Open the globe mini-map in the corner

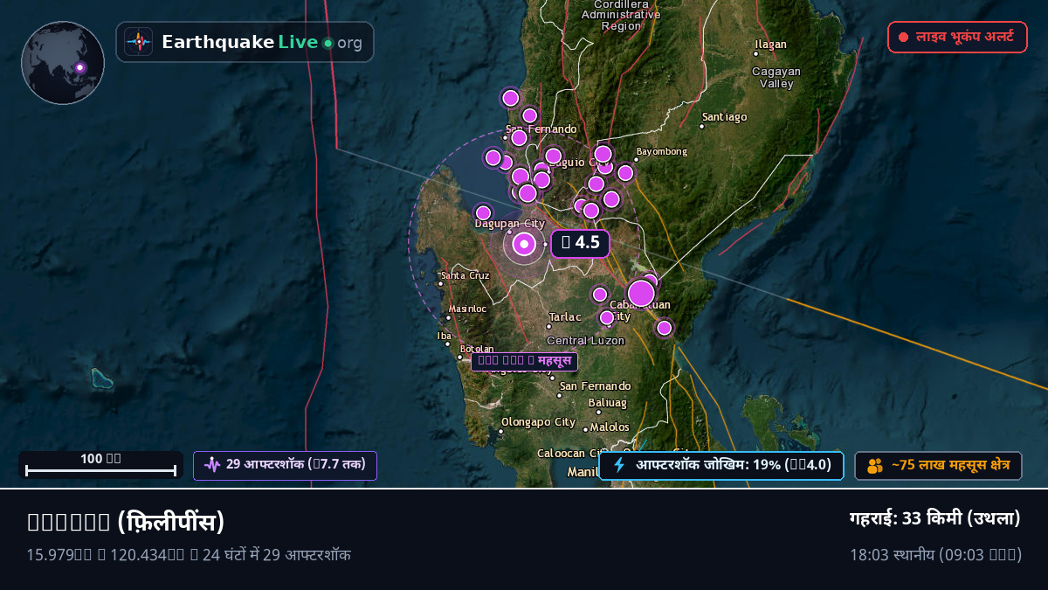click(x=63, y=63)
